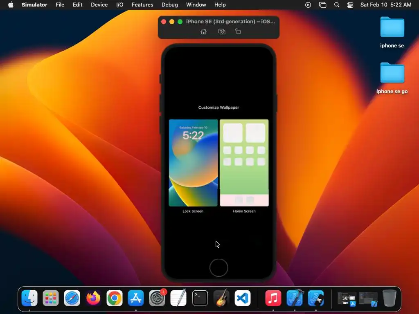Open Music app from the Dock
This screenshot has width=419, height=314.
(x=273, y=298)
